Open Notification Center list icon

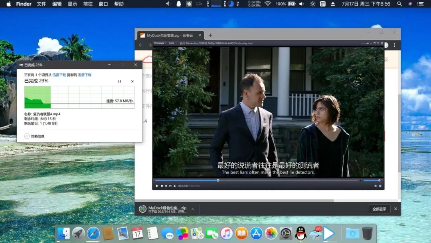click(420, 4)
